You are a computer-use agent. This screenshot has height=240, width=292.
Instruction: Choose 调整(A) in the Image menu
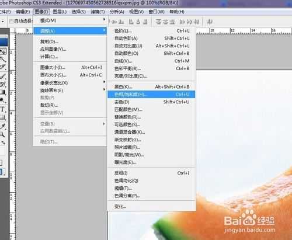click(70, 31)
